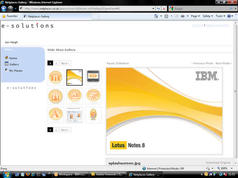Select page 1 in top pagination
The height and width of the screenshot is (178, 238).
pyautogui.click(x=50, y=63)
